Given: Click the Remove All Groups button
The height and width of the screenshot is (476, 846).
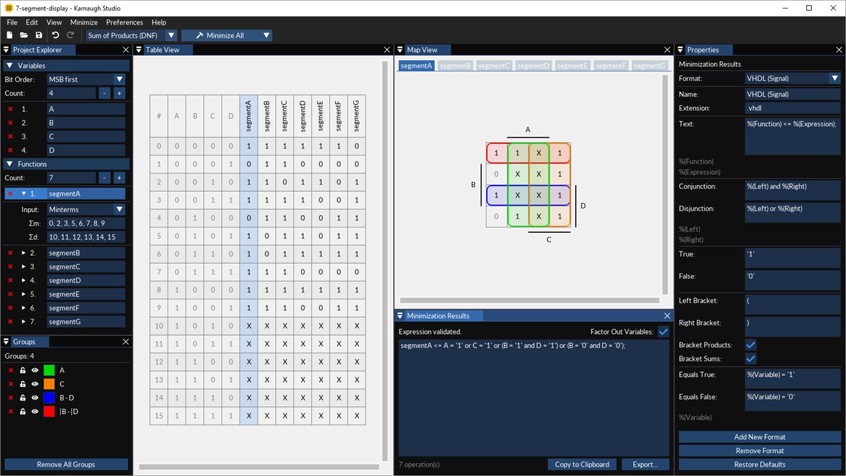Looking at the screenshot, I should pos(66,464).
